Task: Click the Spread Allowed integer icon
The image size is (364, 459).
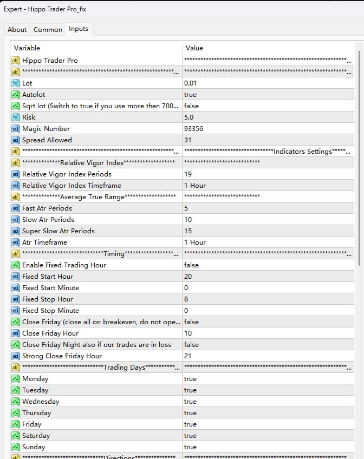Action: pyautogui.click(x=15, y=140)
